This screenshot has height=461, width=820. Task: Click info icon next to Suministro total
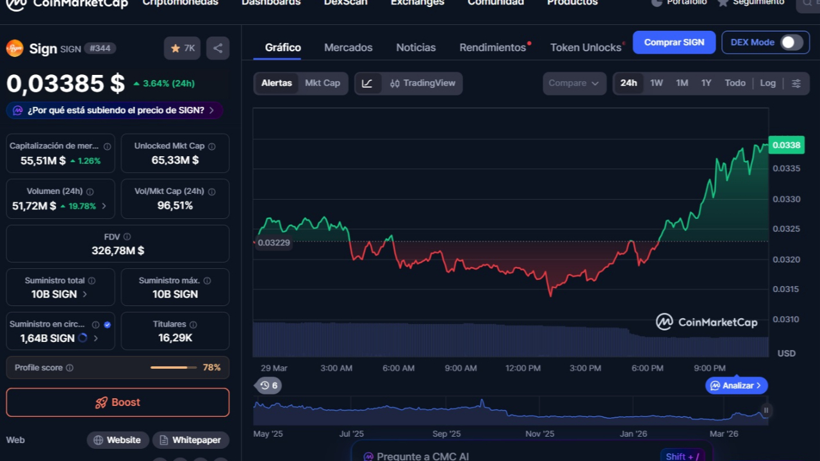[x=92, y=280]
